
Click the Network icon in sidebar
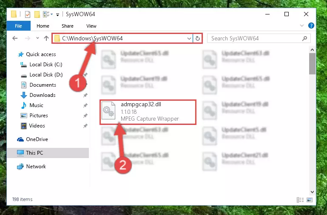tap(20, 167)
